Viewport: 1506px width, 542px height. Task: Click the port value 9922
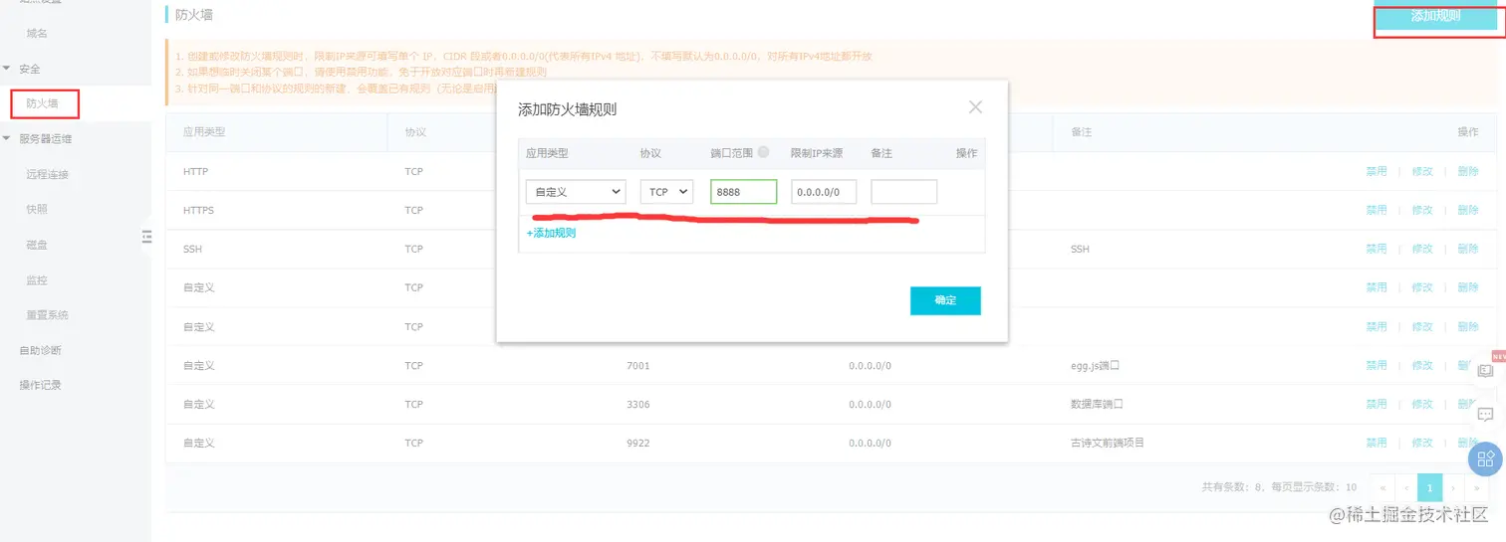[x=638, y=443]
